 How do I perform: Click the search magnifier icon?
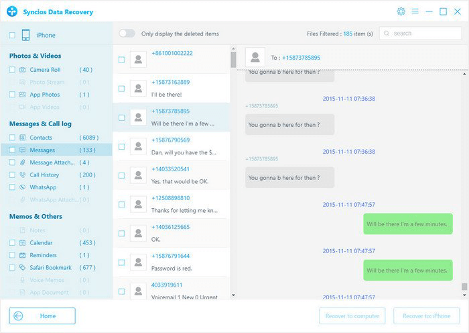(387, 34)
